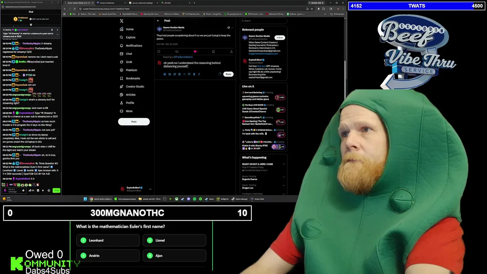487x274 pixels.
Task: Click the browser reload button
Action: click(x=74, y=9)
